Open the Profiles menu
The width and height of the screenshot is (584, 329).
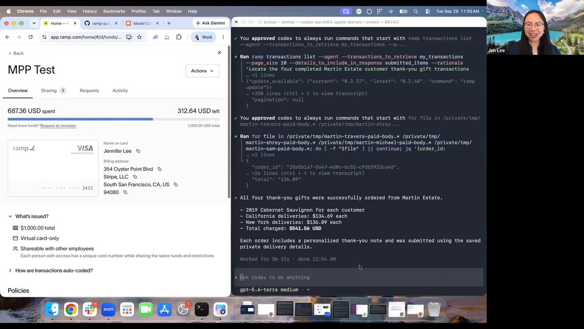(139, 11)
